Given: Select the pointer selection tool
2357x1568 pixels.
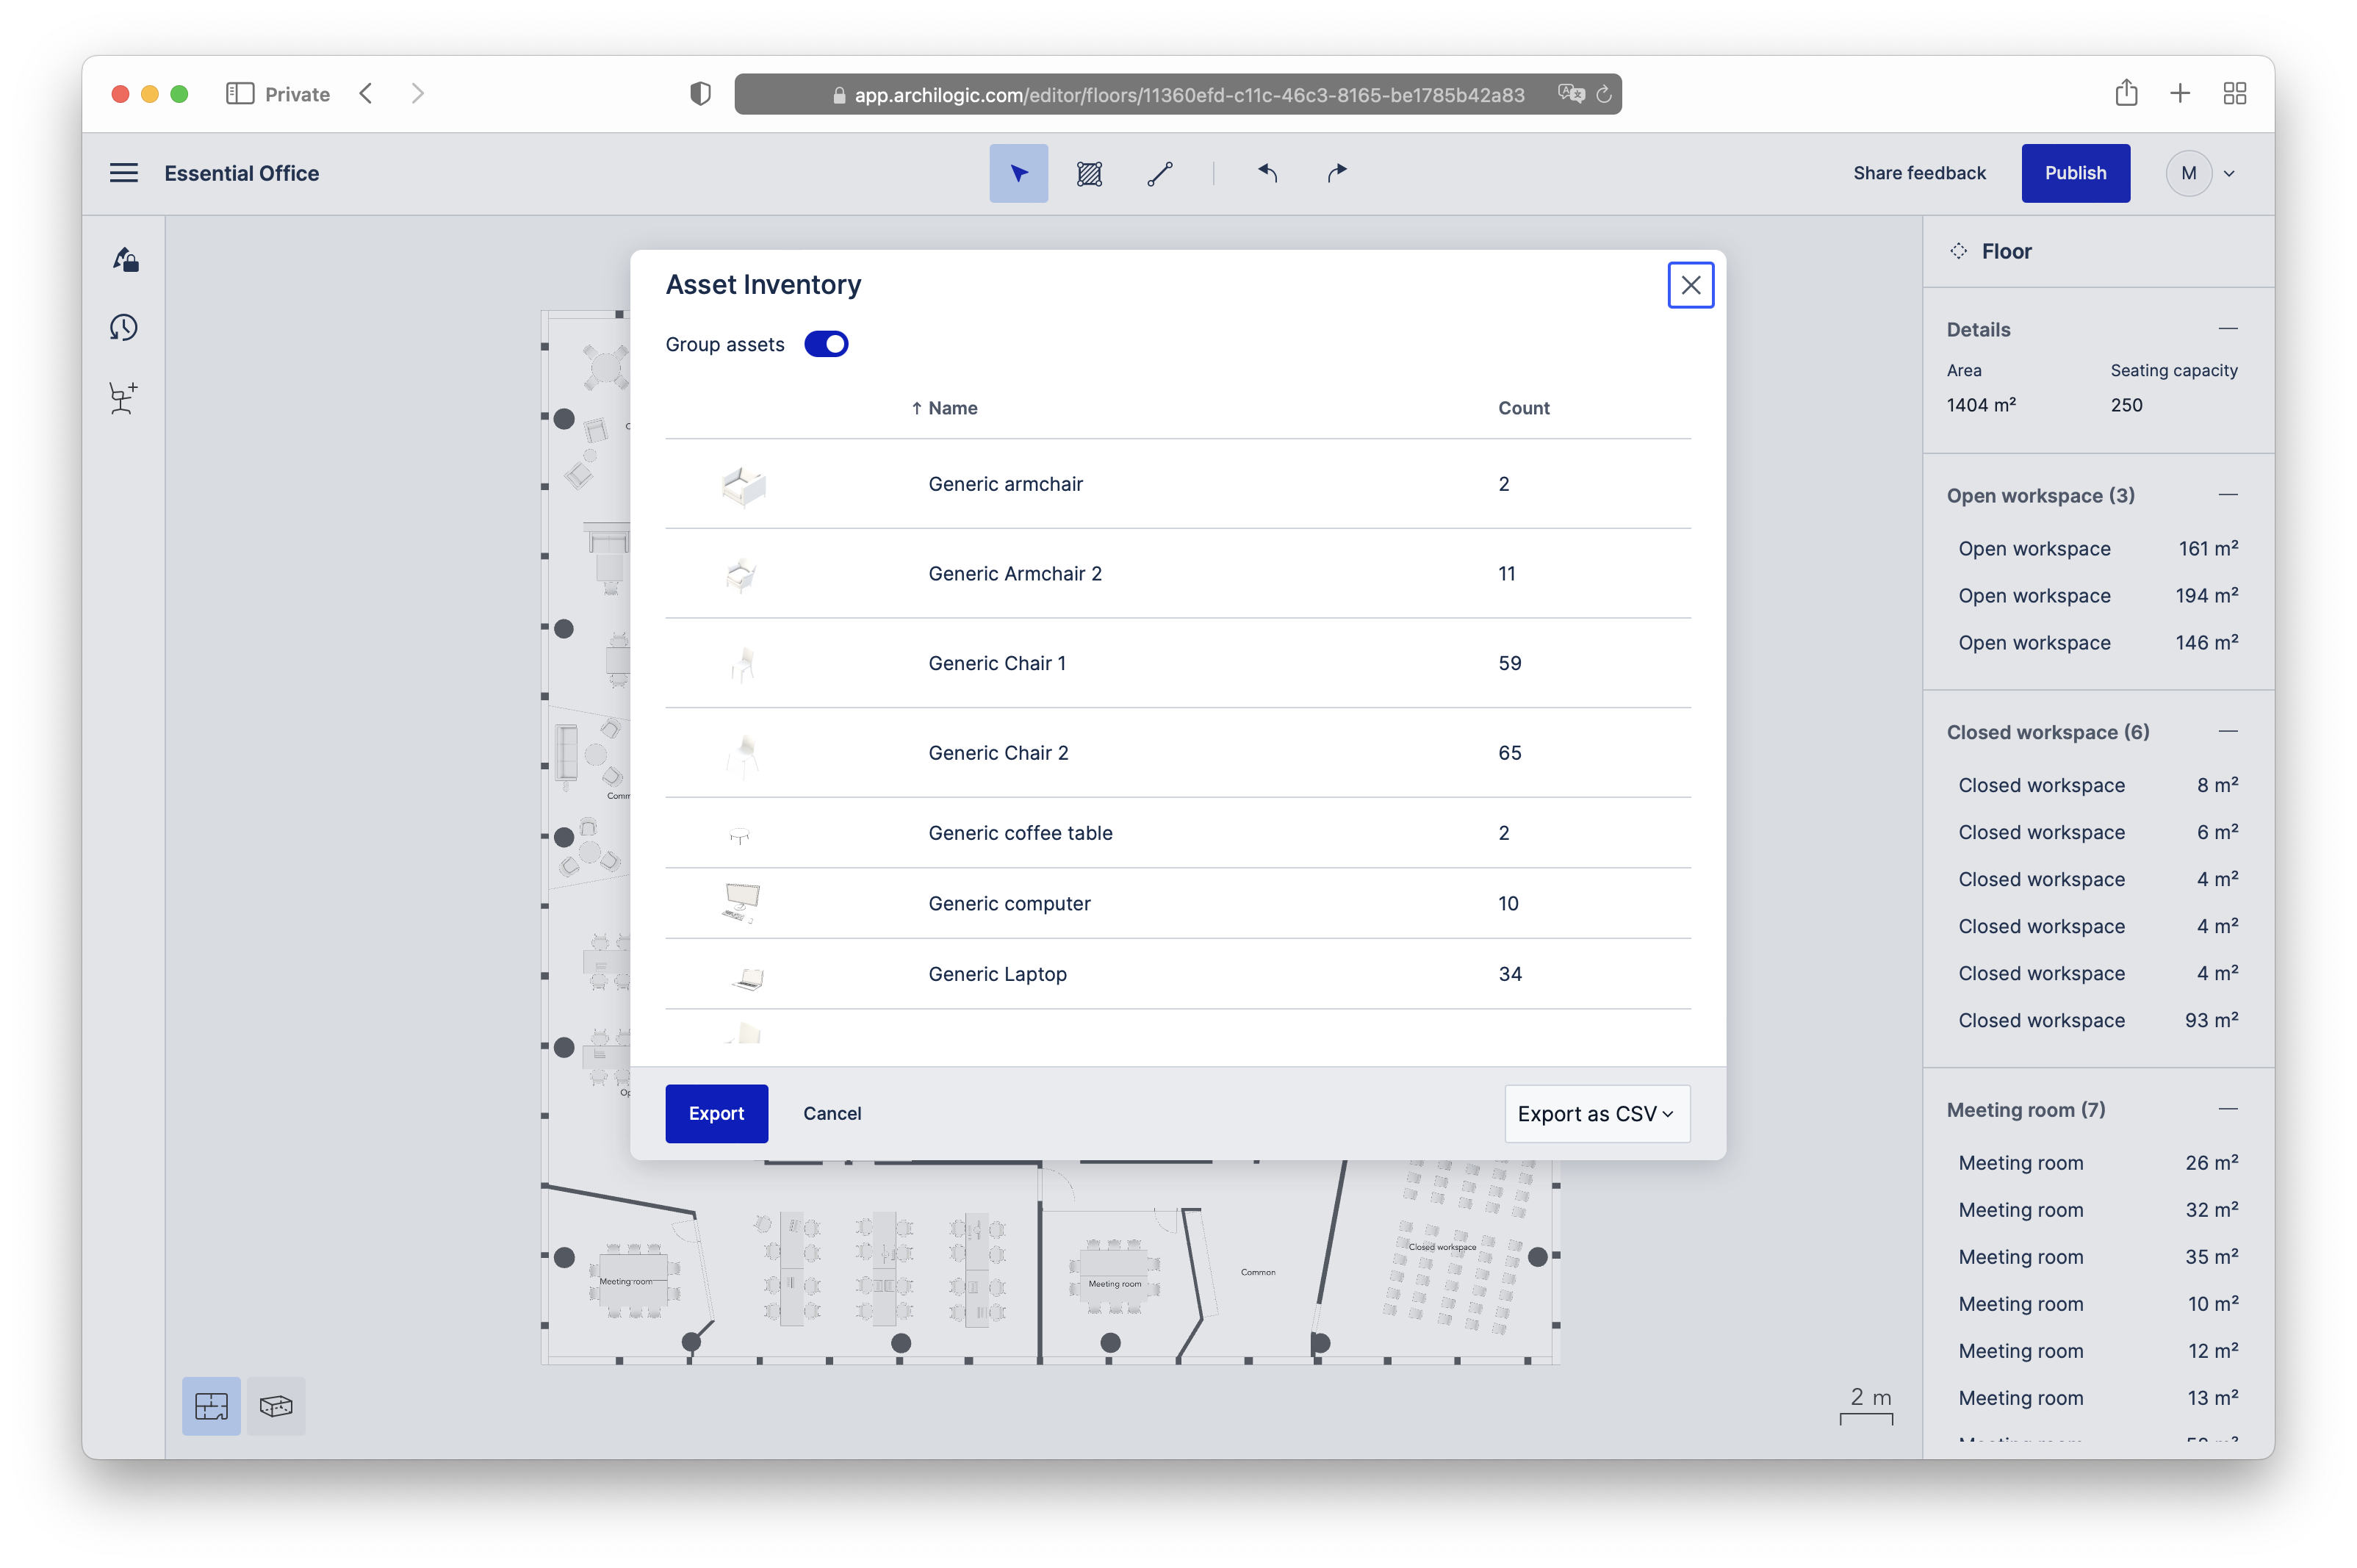Looking at the screenshot, I should (x=1018, y=173).
